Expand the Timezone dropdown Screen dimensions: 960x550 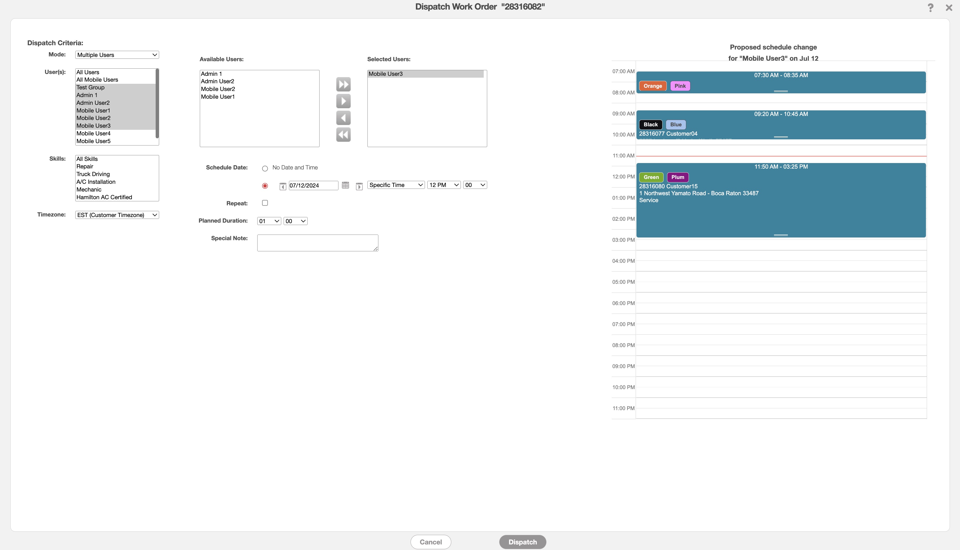[117, 215]
